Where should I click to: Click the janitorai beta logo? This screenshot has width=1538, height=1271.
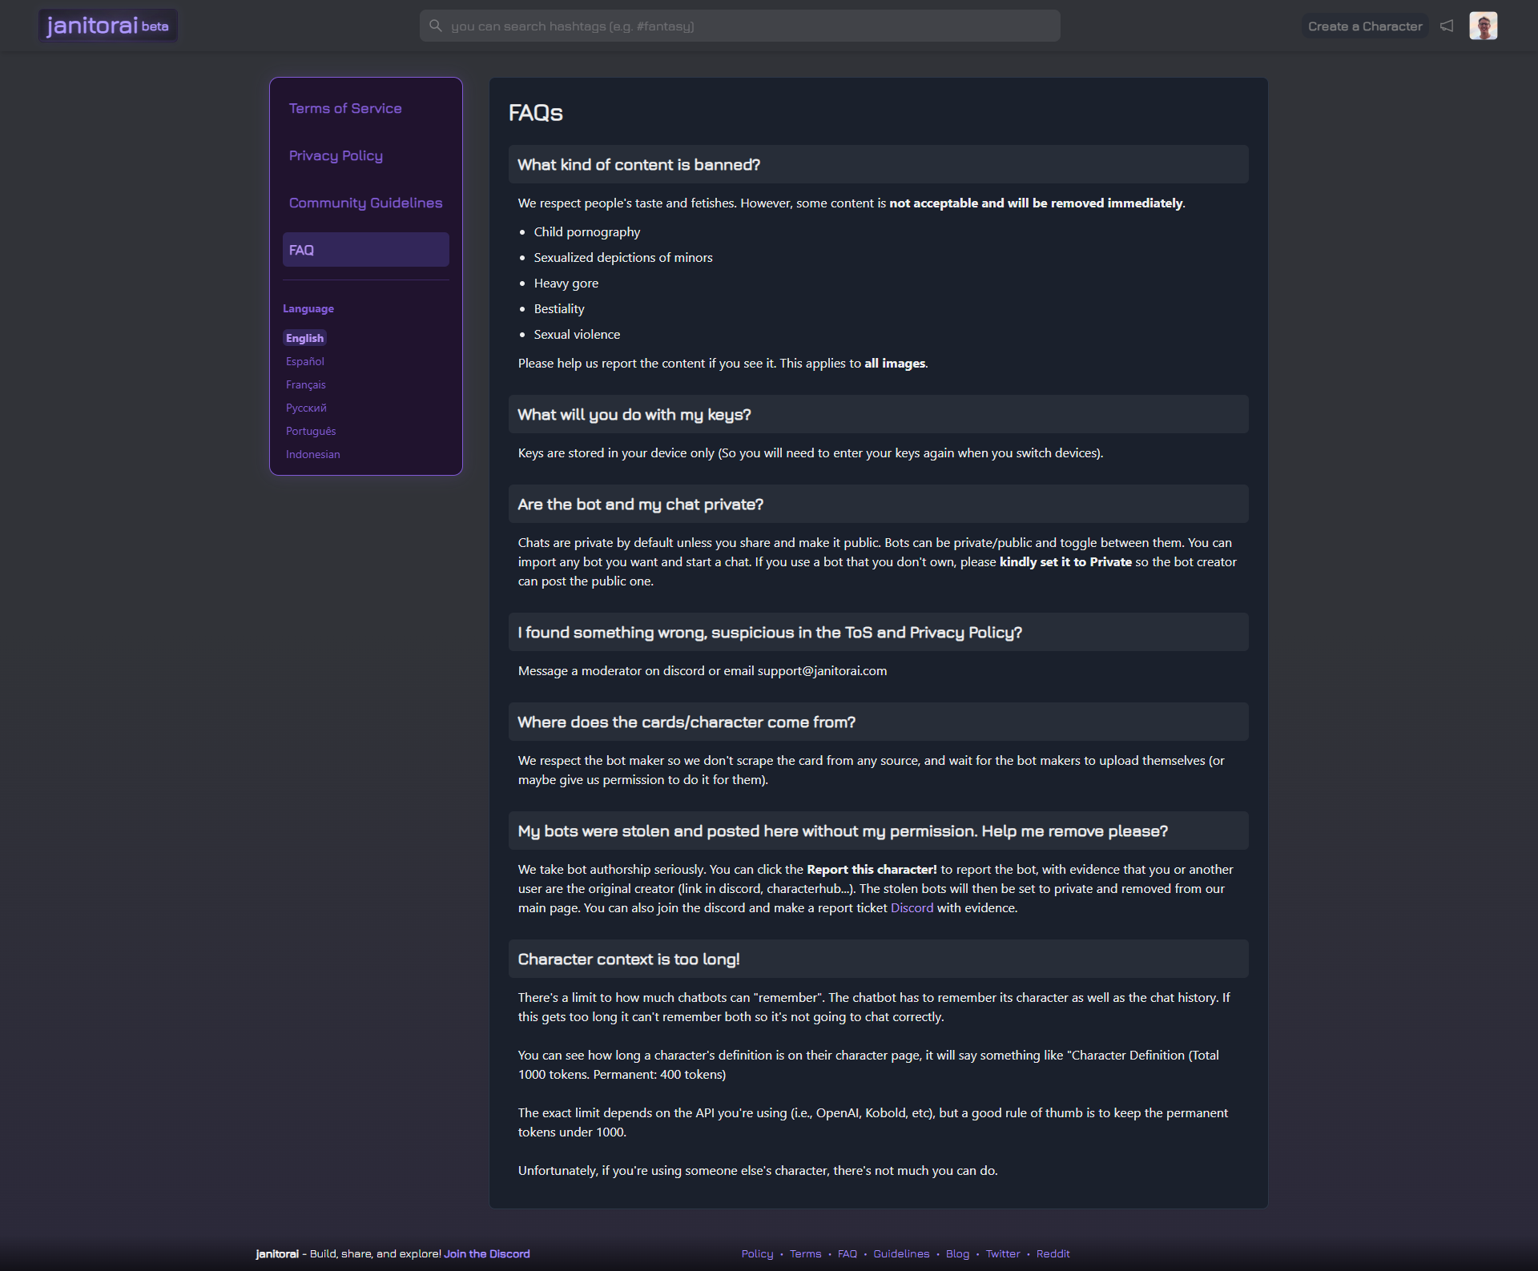point(108,26)
